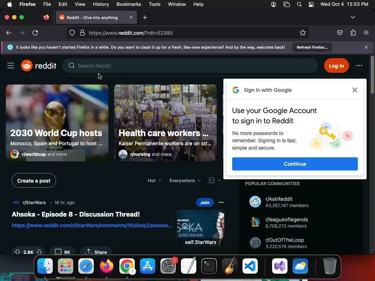Share the Ahsoka discussion post
Screen dimensions: 375x281
pyautogui.click(x=96, y=252)
